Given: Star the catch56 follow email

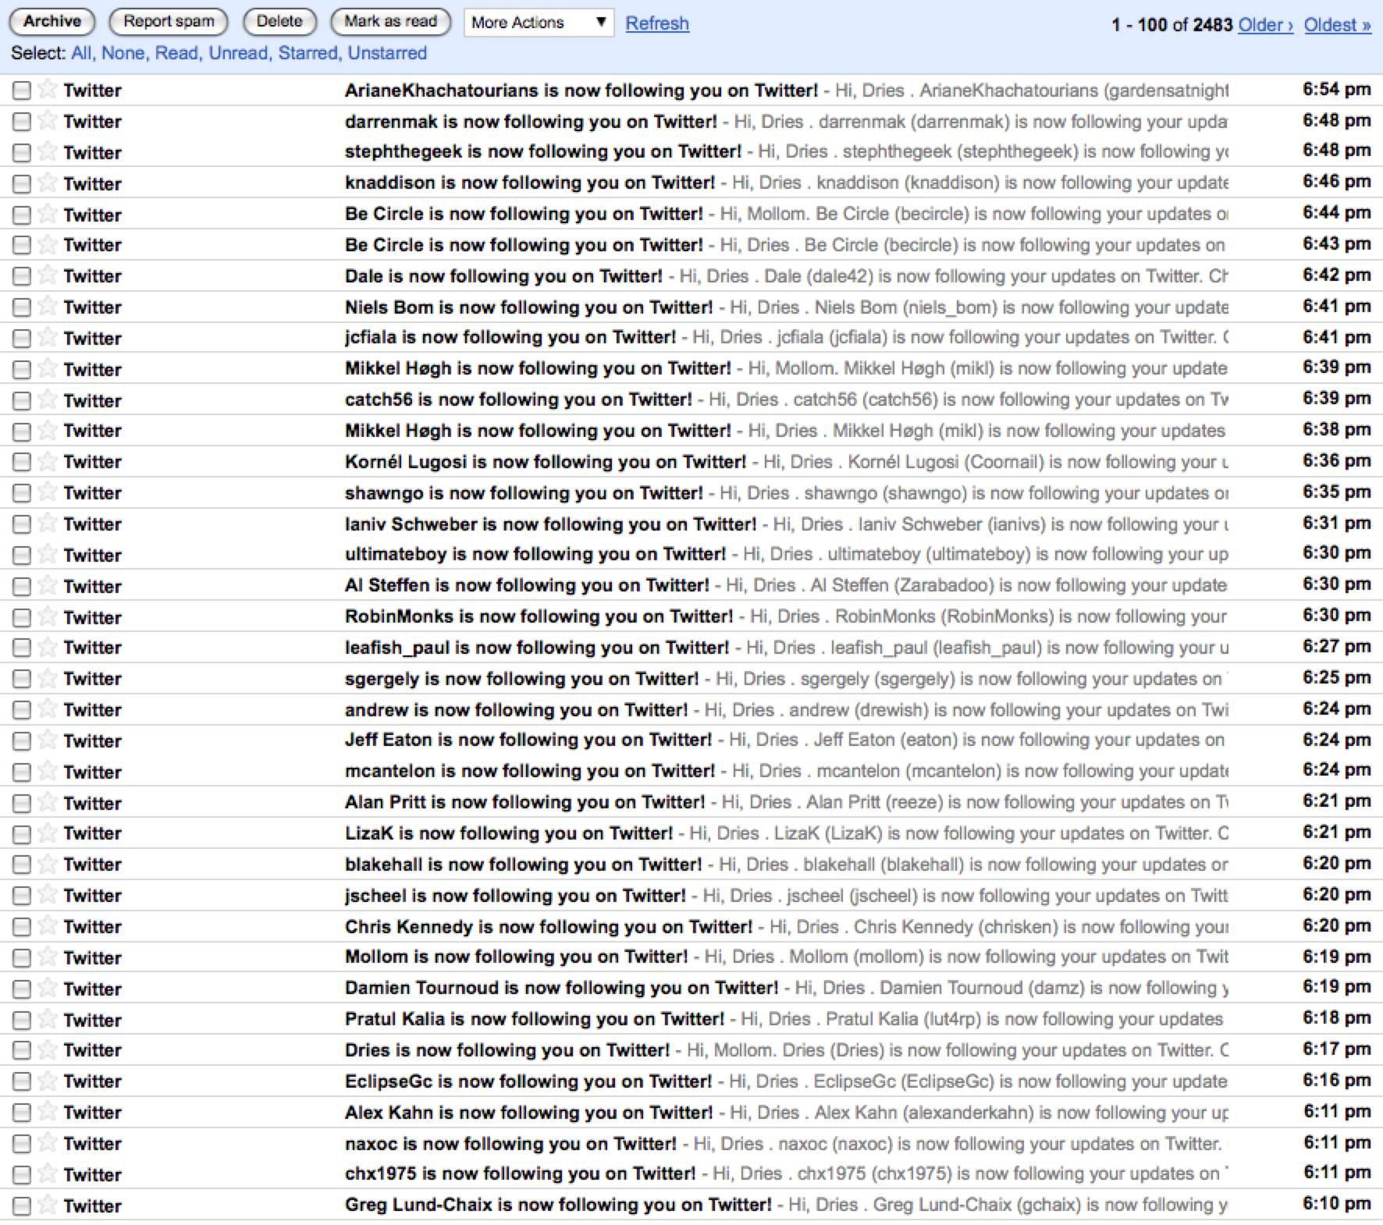Looking at the screenshot, I should [48, 399].
